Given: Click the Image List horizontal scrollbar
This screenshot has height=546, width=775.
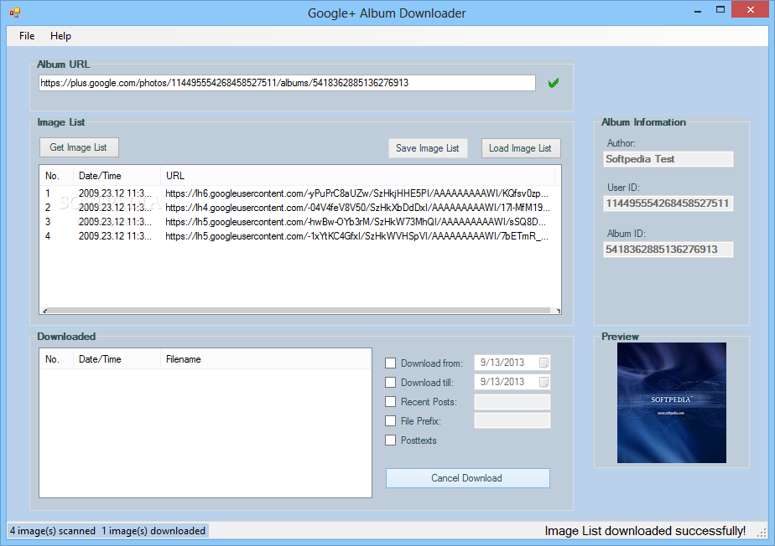Looking at the screenshot, I should (x=300, y=311).
